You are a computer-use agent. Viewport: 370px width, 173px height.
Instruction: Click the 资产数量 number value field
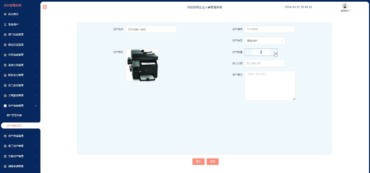coord(261,52)
